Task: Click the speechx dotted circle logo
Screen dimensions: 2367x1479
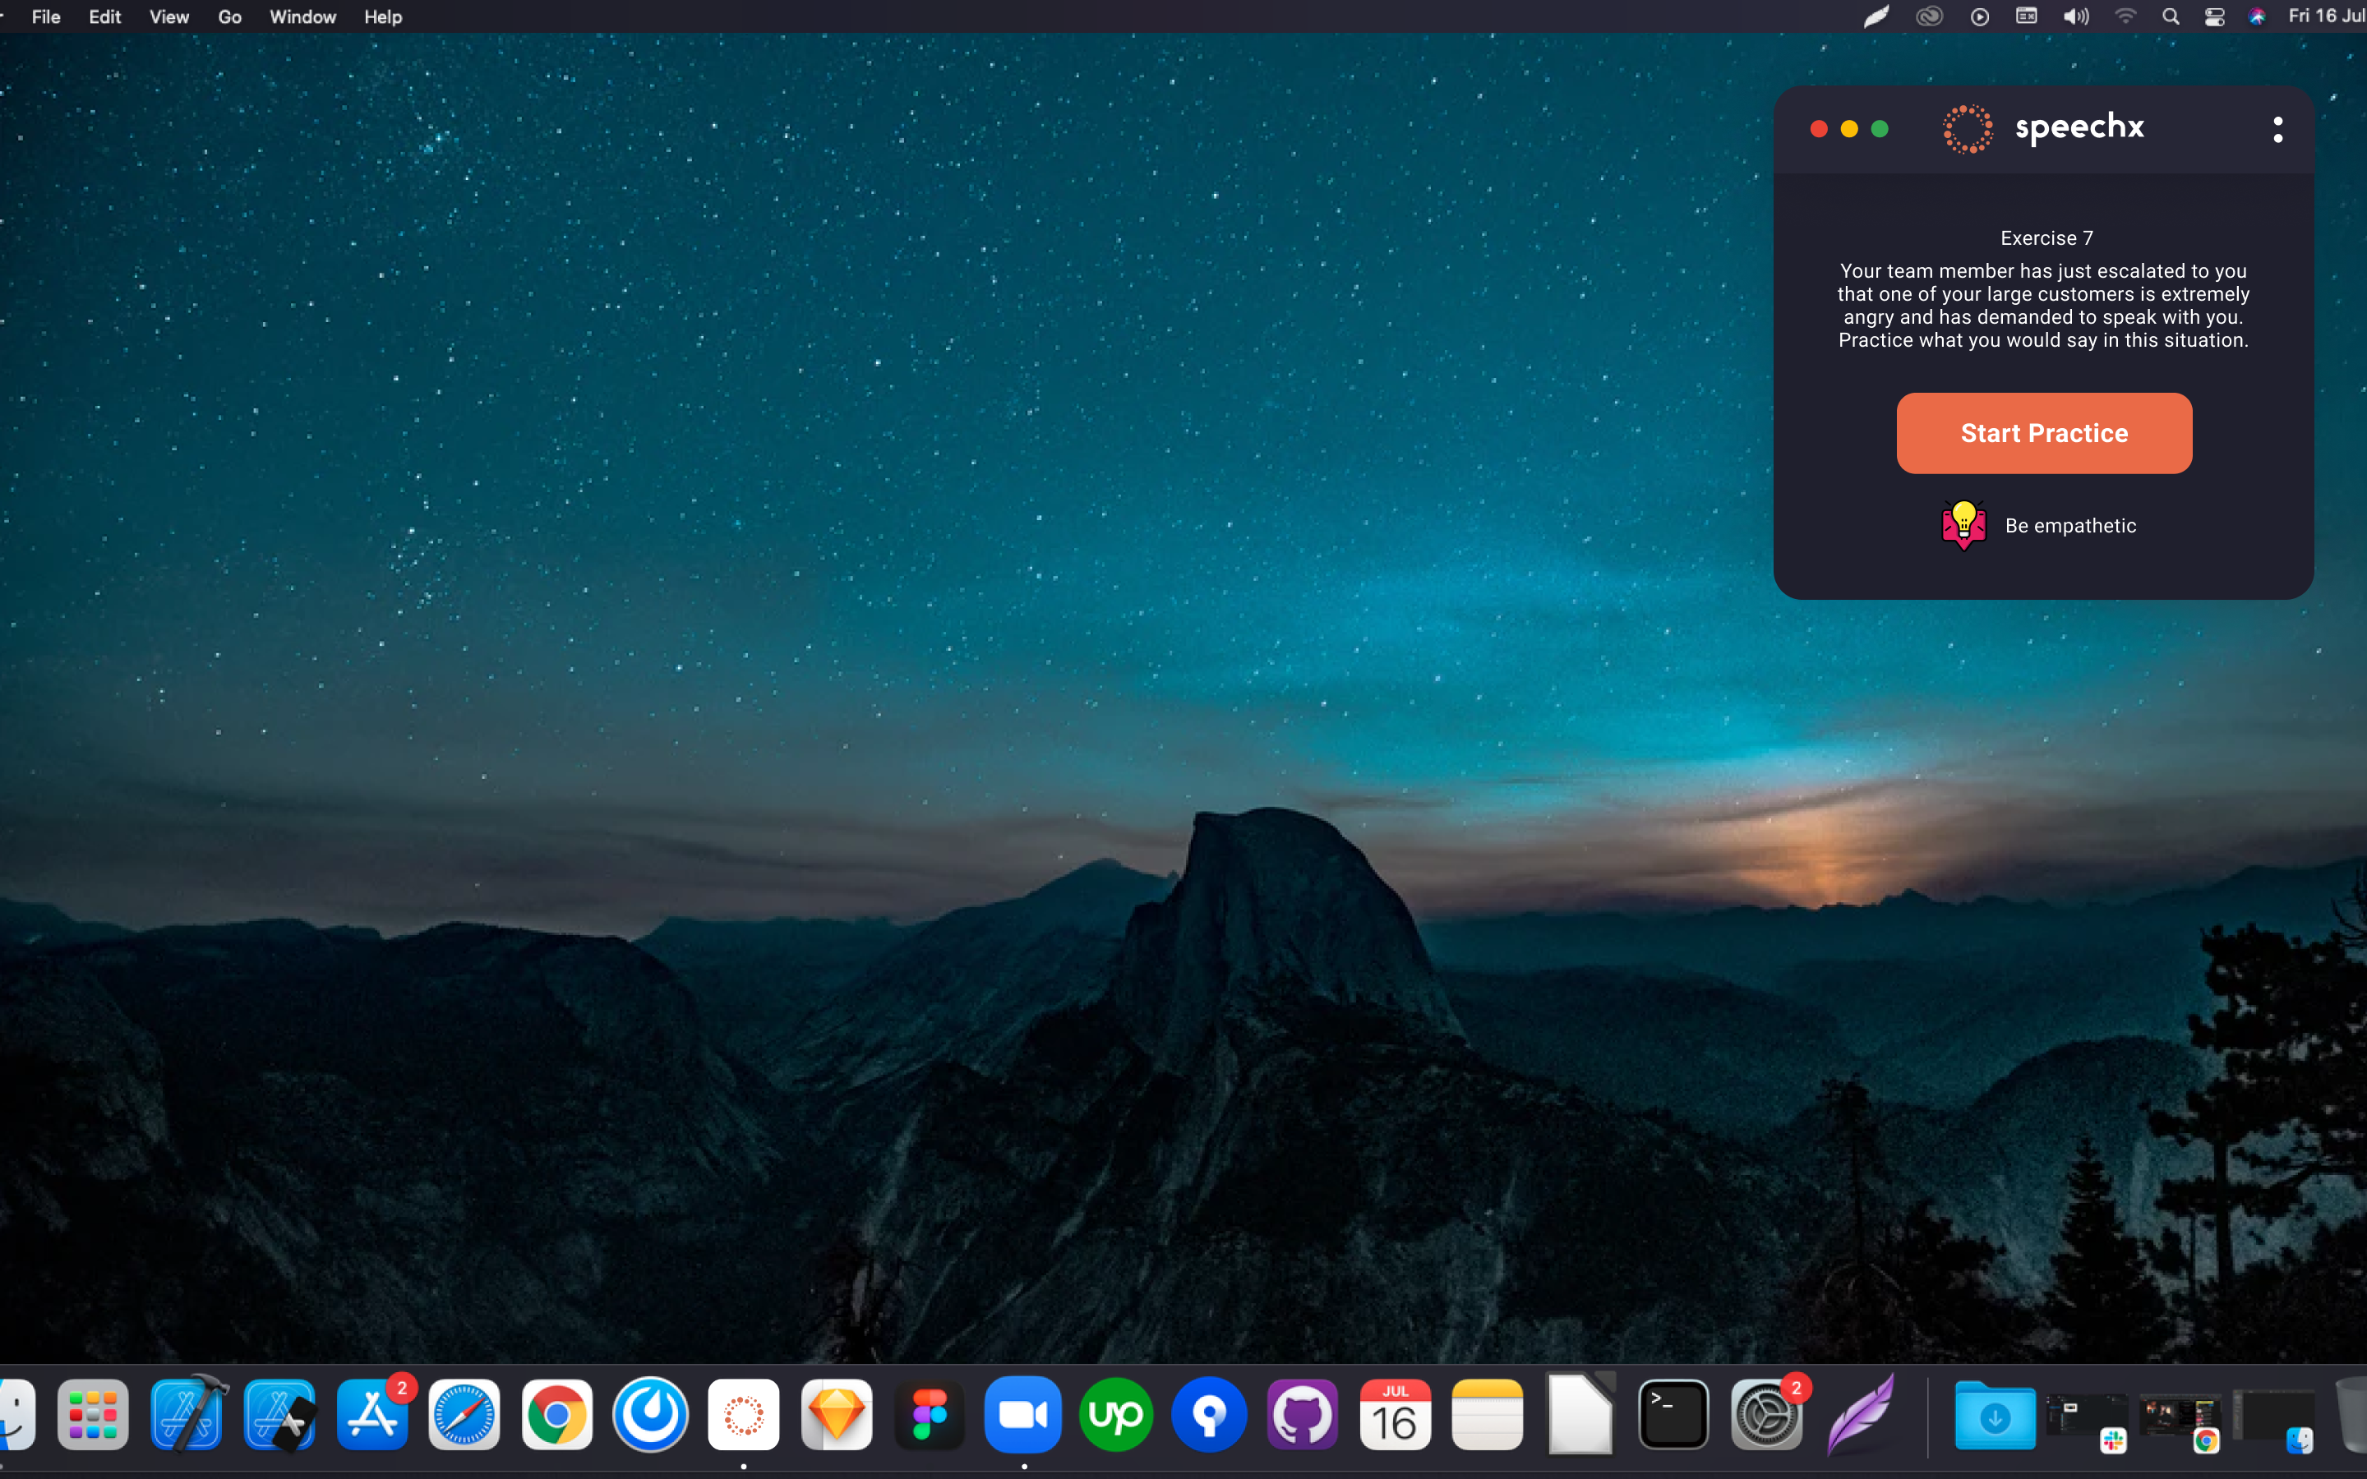Action: pos(1967,129)
